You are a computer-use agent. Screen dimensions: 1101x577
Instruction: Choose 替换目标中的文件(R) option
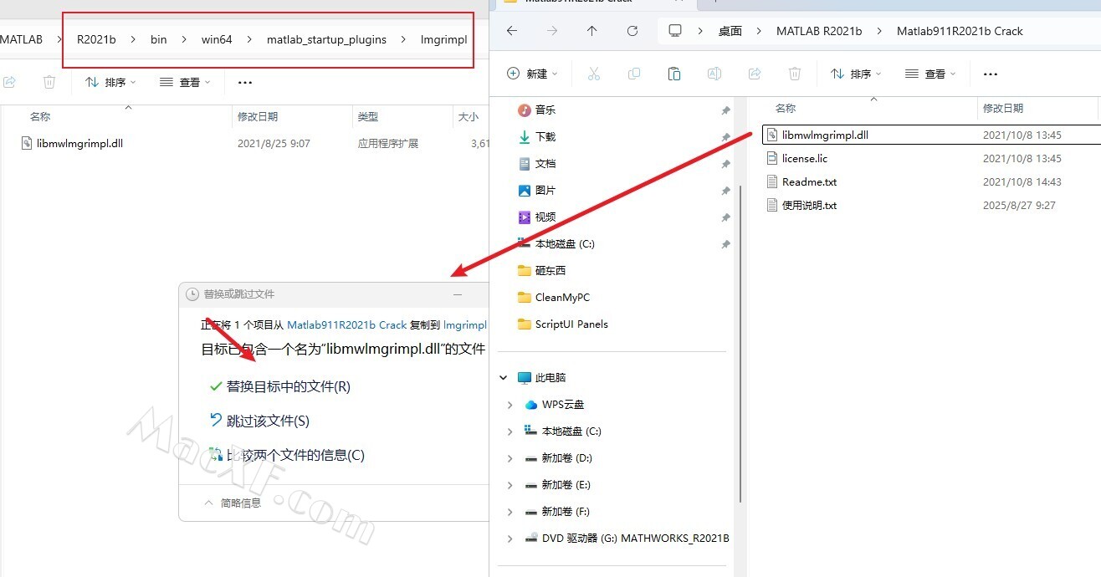[288, 386]
